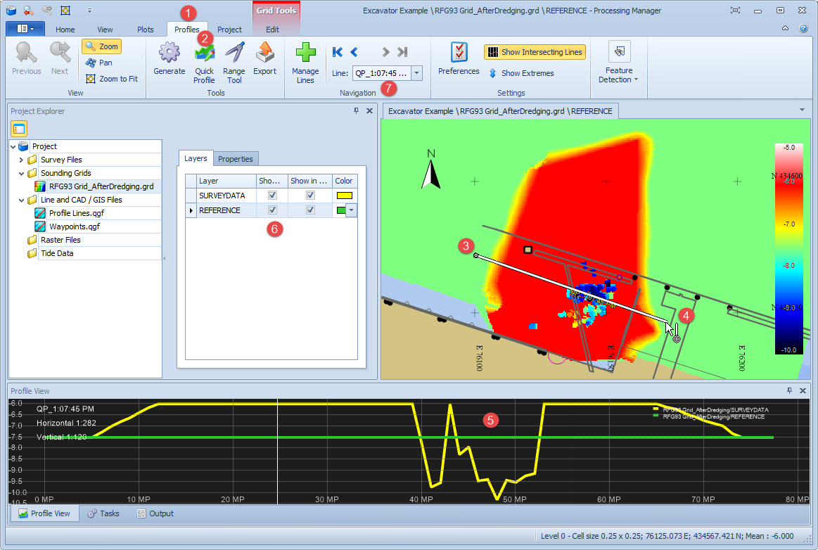Expand the Survey Files folder
The height and width of the screenshot is (550, 818).
(22, 160)
